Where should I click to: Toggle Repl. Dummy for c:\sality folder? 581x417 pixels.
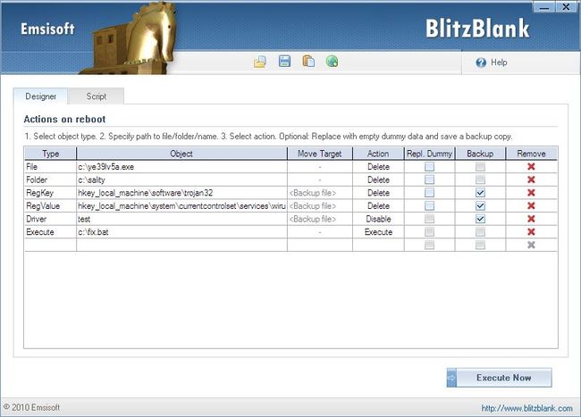pyautogui.click(x=429, y=179)
